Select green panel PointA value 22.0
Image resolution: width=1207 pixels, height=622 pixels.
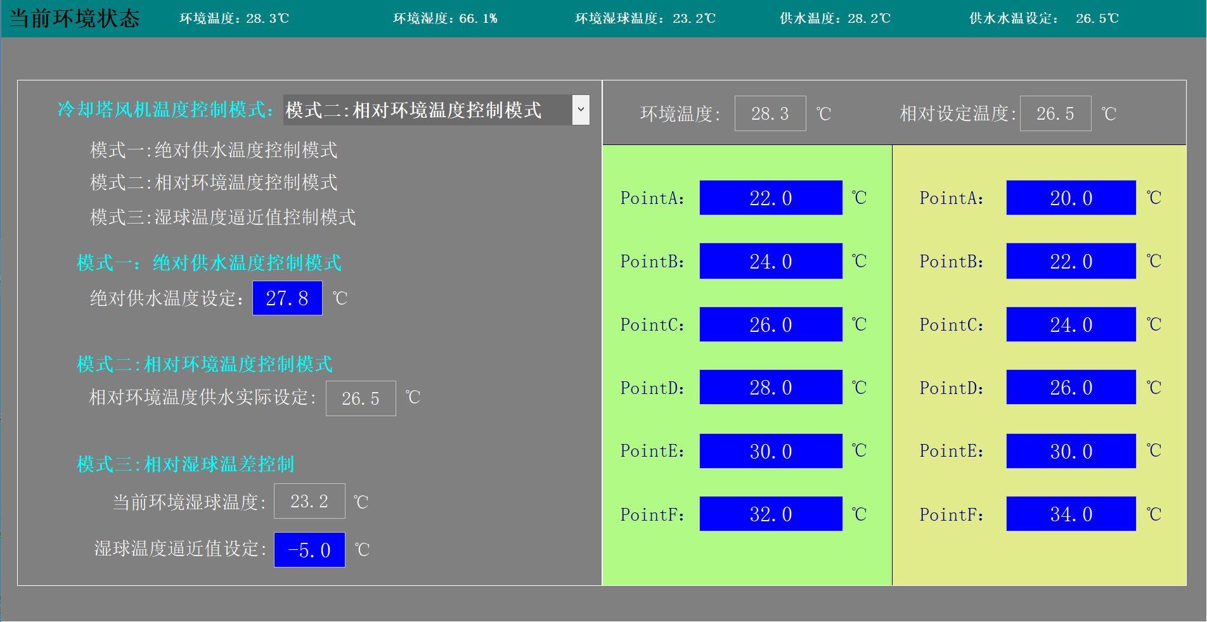tap(771, 198)
